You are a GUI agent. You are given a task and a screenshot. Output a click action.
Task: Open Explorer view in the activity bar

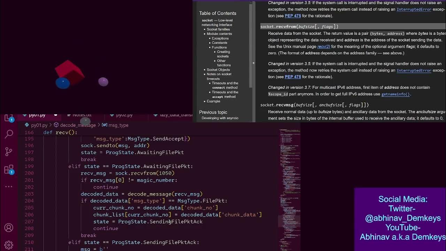tap(9, 118)
